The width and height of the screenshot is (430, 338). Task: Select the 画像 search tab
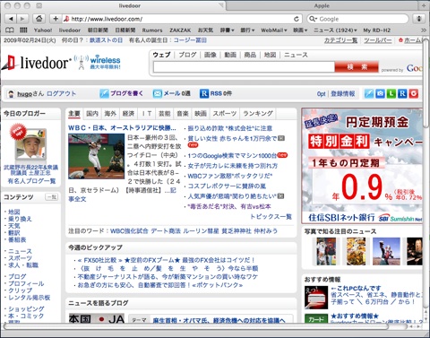211,55
